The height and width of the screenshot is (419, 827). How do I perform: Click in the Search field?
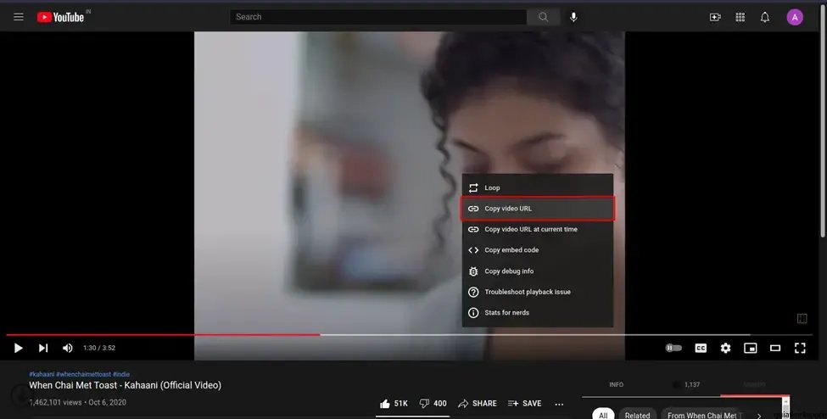tap(378, 17)
